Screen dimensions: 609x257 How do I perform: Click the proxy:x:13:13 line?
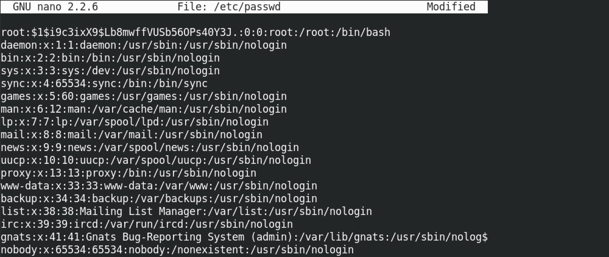(x=128, y=173)
